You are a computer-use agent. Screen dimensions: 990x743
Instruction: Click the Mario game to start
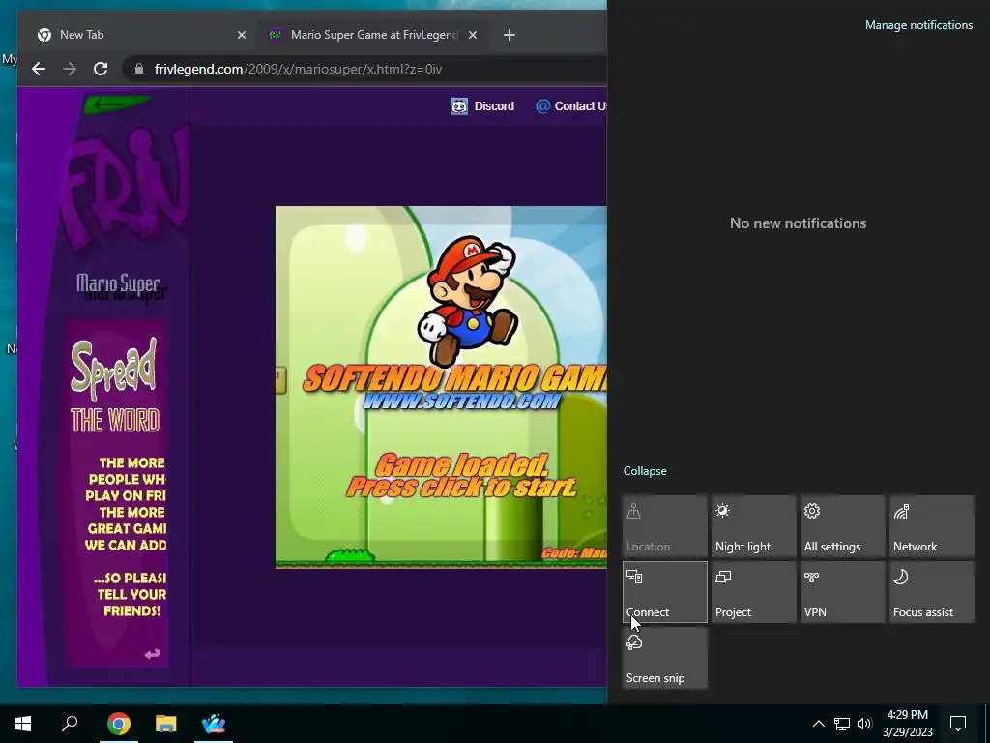441,387
